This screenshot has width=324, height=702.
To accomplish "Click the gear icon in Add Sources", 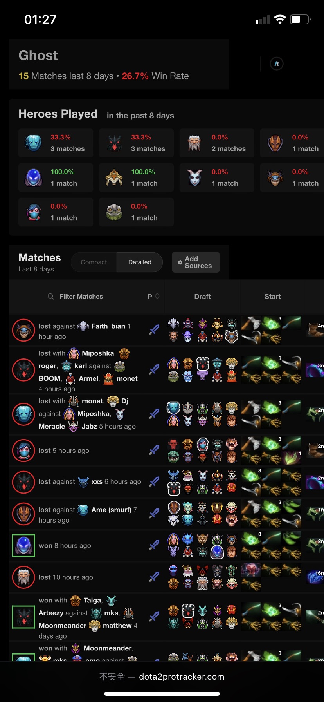I will click(x=180, y=262).
